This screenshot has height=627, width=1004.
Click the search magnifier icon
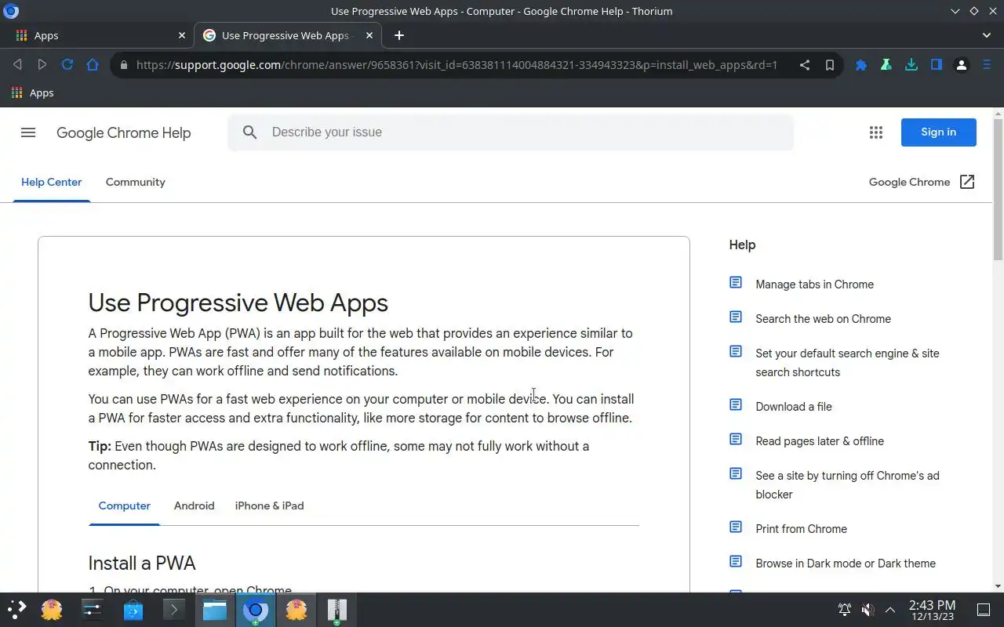coord(249,132)
